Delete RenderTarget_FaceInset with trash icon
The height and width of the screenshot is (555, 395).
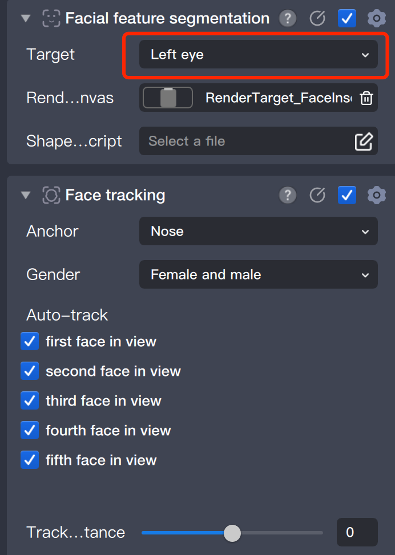pos(366,98)
